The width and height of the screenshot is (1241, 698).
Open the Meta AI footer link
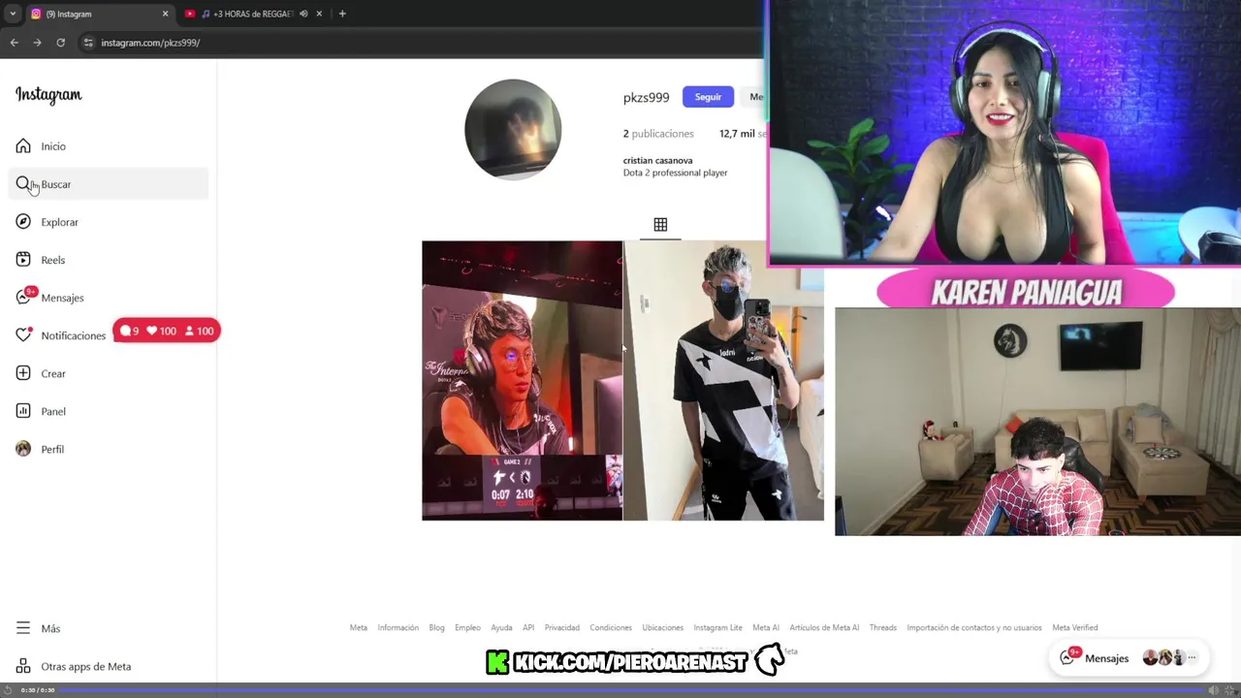766,628
